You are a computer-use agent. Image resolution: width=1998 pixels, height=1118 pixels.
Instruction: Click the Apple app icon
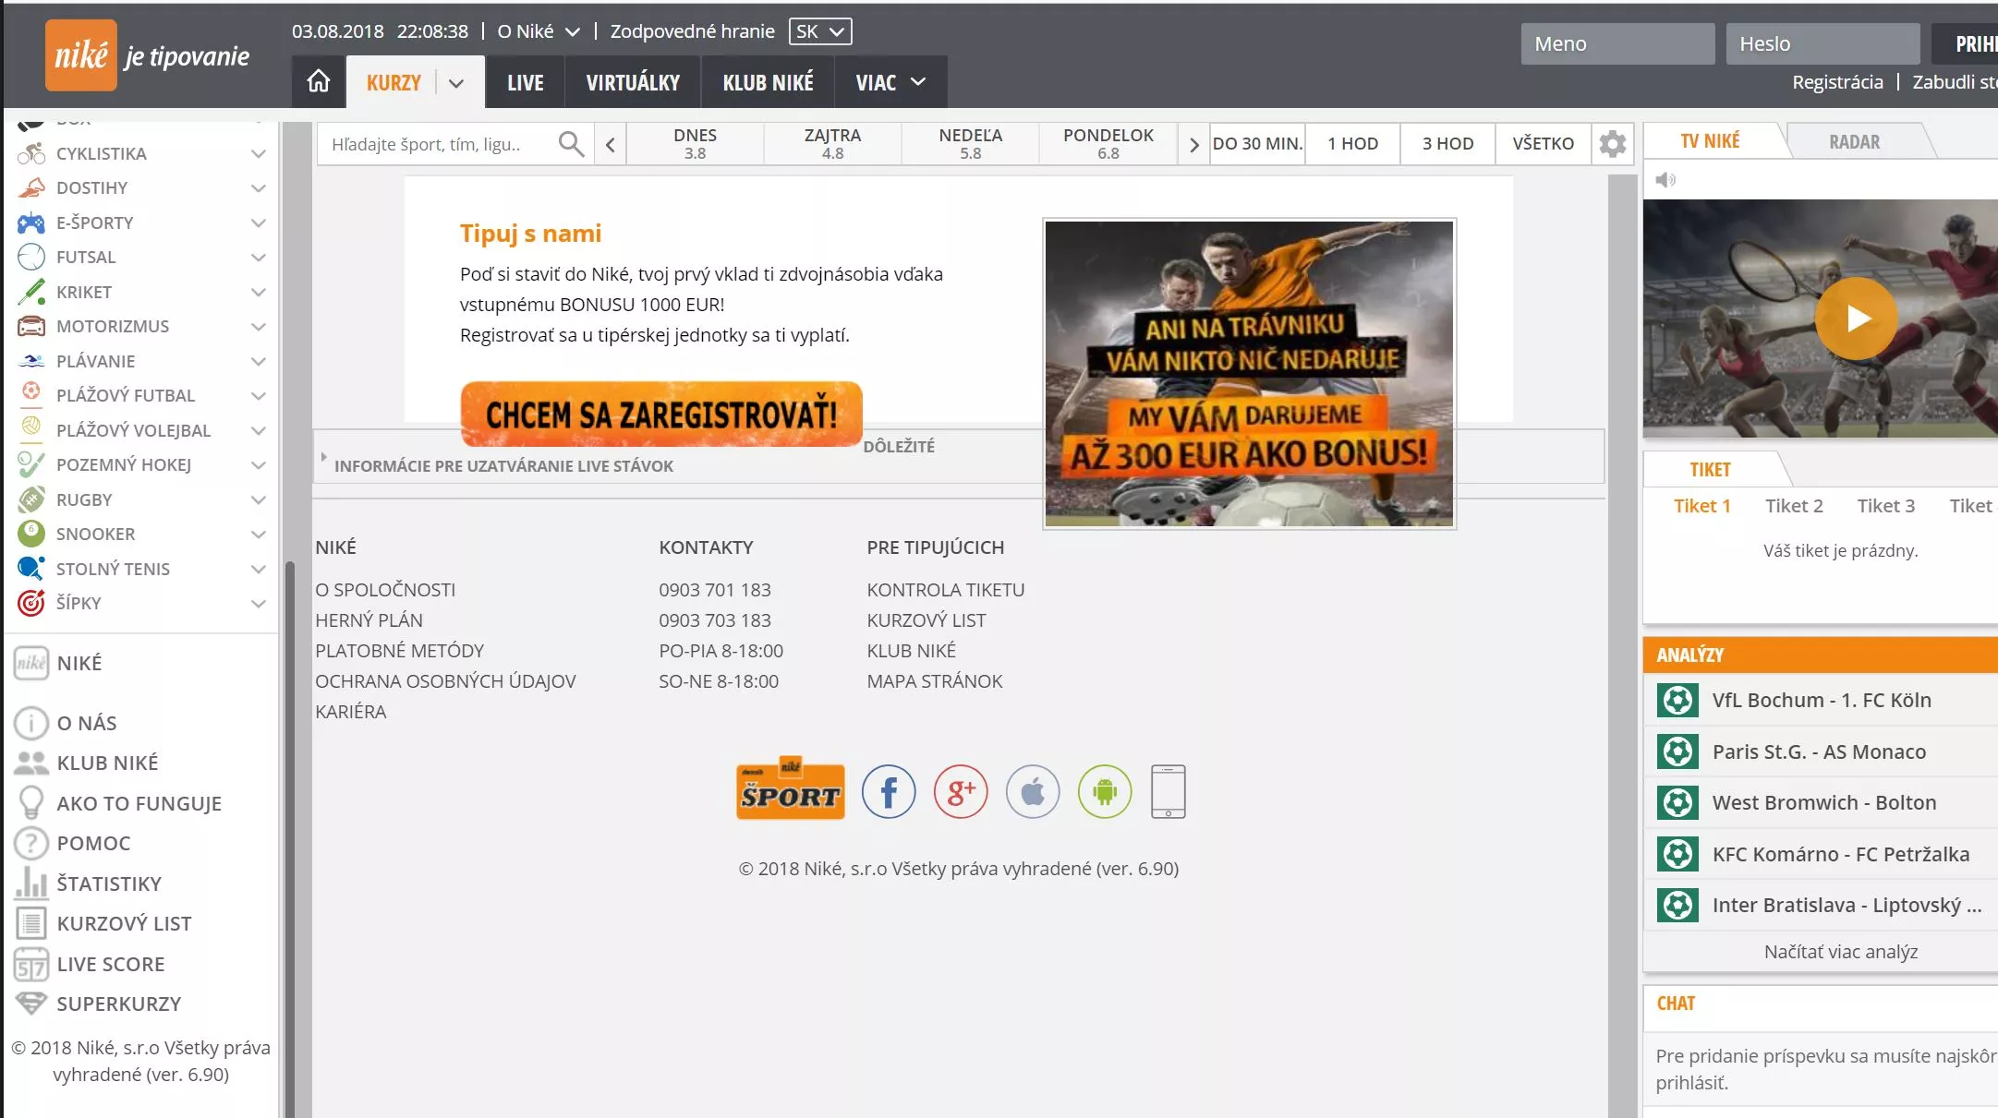click(x=1032, y=792)
